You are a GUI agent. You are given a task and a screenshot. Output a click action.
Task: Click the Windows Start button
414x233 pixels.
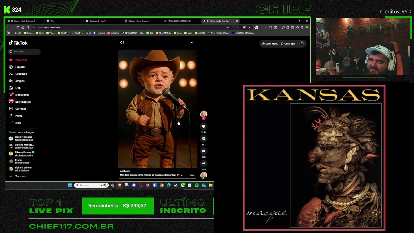tap(70, 185)
